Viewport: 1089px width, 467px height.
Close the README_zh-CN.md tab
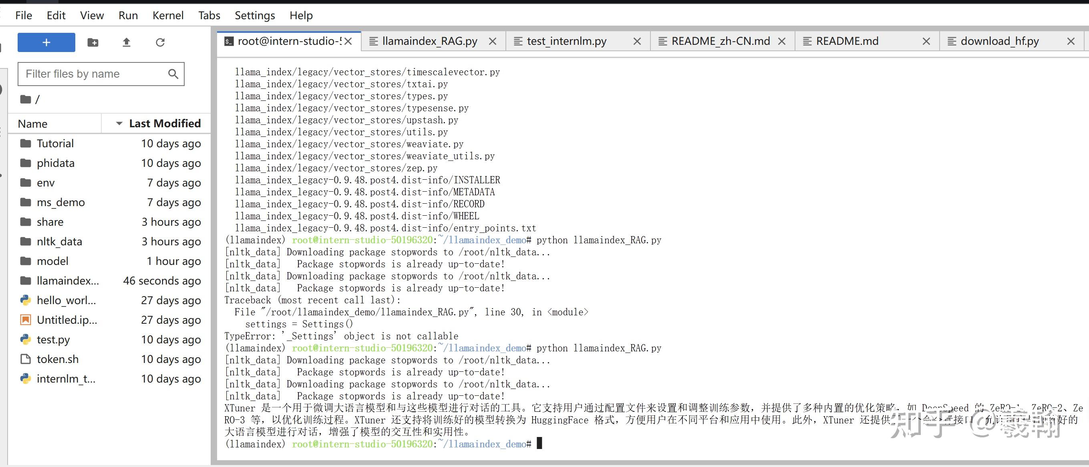point(782,41)
